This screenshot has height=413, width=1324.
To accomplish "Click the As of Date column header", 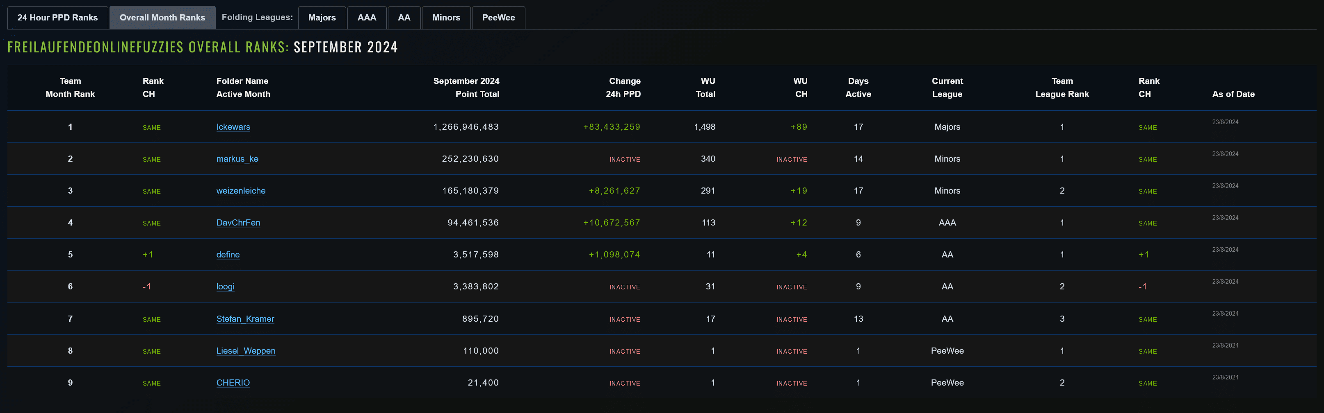I will tap(1233, 94).
